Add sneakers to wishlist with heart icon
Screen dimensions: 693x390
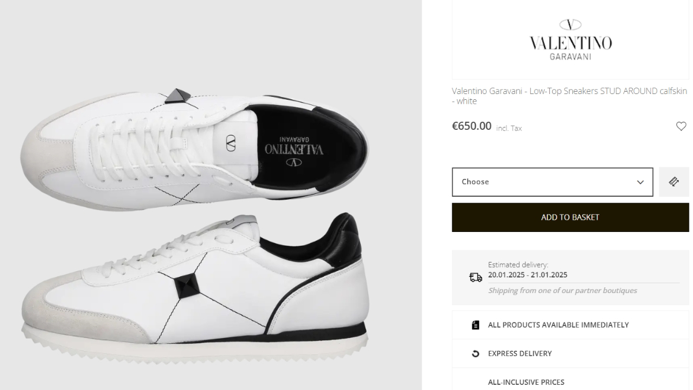(x=681, y=126)
